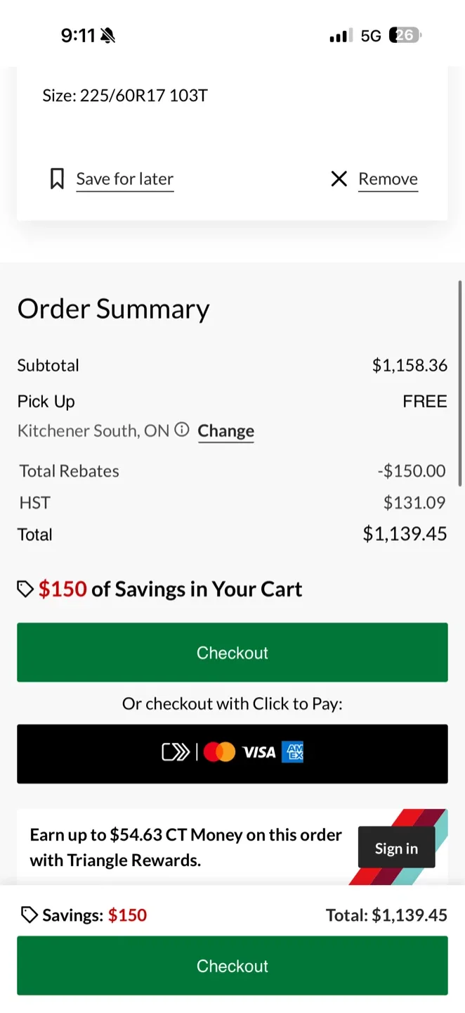Tap the Click to Pay arrow icon

[x=176, y=753]
